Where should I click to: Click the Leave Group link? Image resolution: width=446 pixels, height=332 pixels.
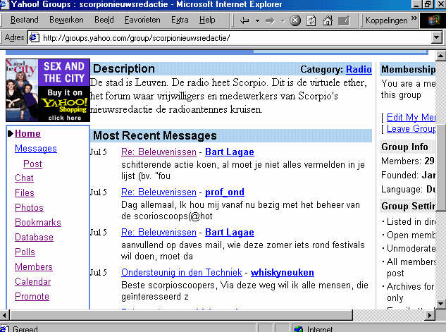[x=411, y=128]
